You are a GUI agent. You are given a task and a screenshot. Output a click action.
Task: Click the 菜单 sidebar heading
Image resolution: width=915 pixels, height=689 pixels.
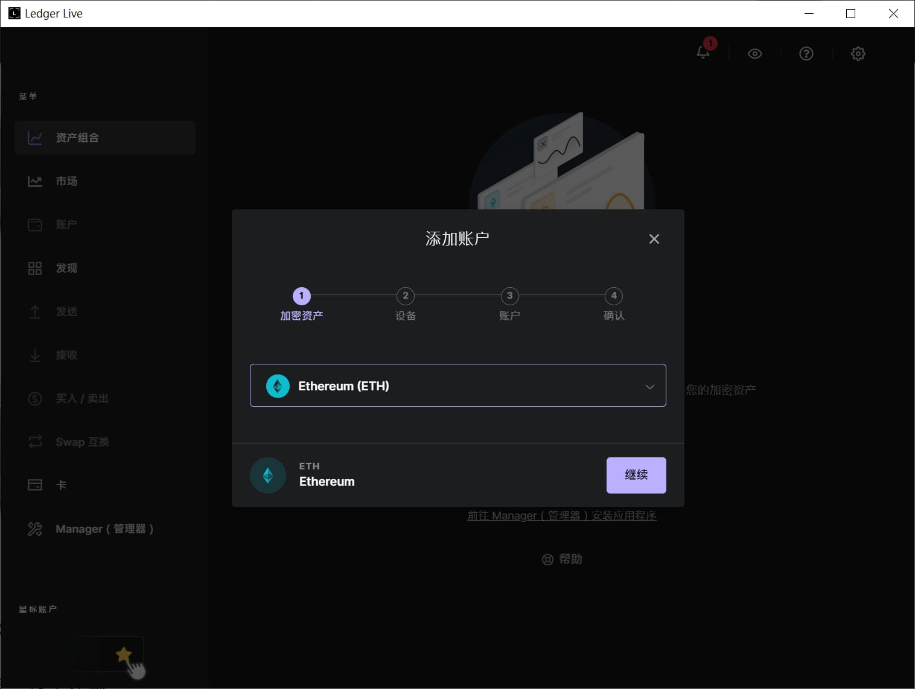click(28, 97)
